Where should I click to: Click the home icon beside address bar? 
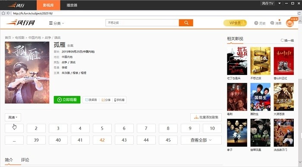(3, 13)
